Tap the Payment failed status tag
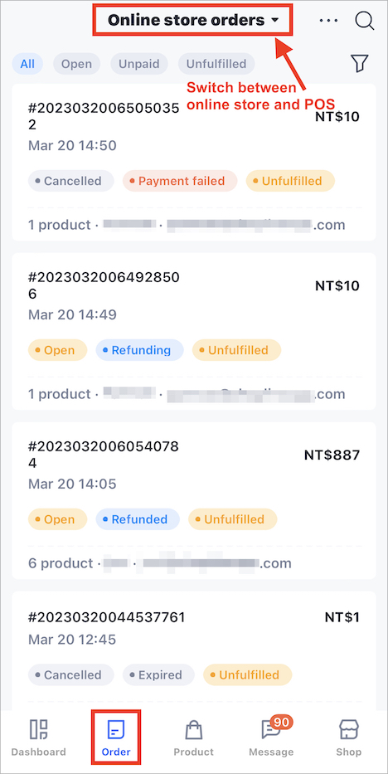Image resolution: width=388 pixels, height=774 pixels. click(180, 181)
